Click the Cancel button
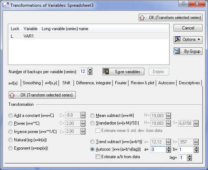Viewport: 208px width, 170px height. (188, 28)
